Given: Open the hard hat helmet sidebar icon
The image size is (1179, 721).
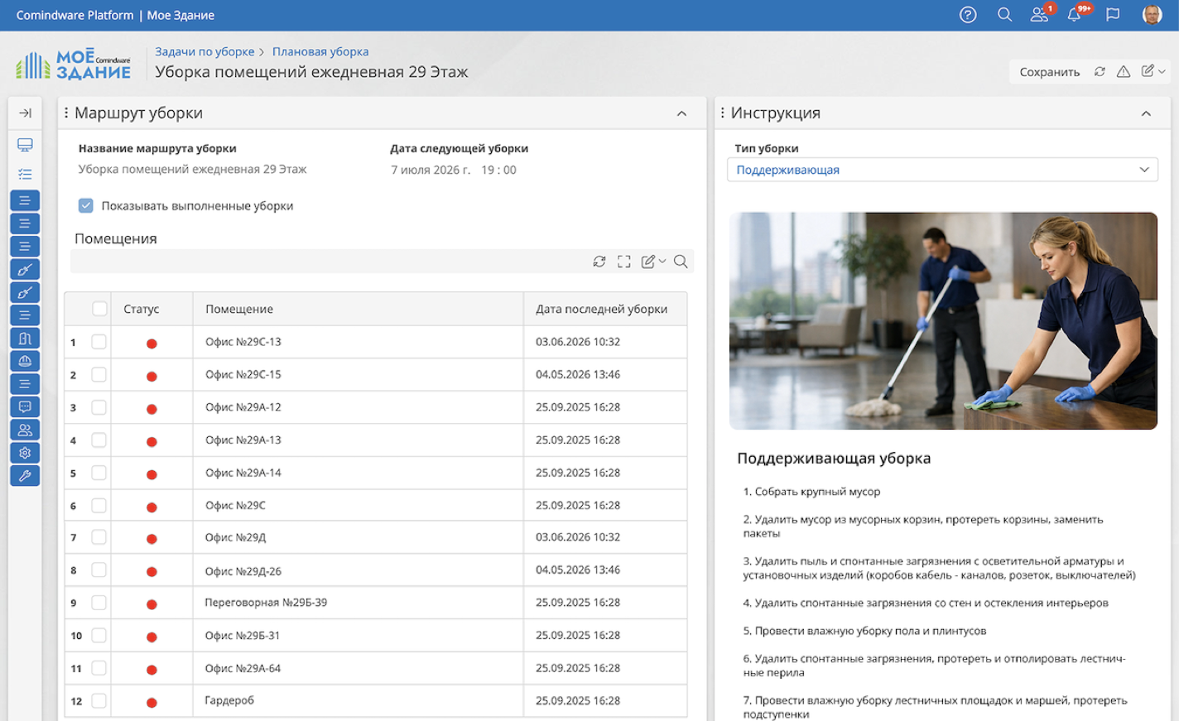Looking at the screenshot, I should (25, 361).
